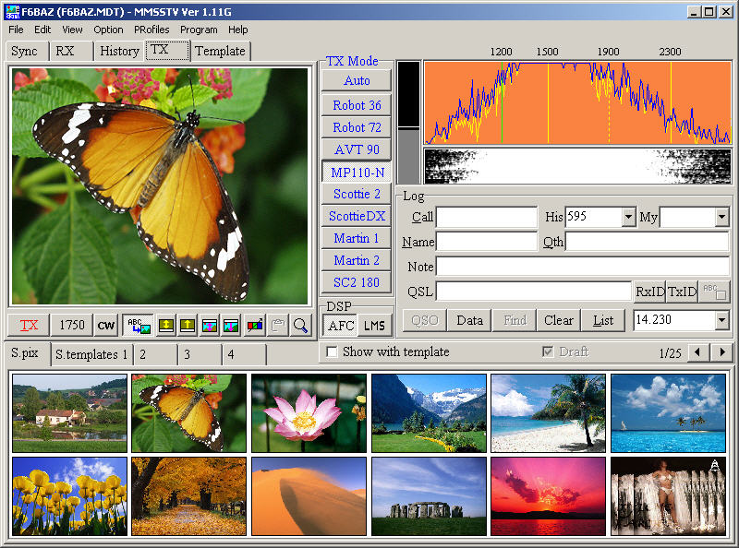Open the Option menu
The image size is (739, 548).
click(x=108, y=30)
